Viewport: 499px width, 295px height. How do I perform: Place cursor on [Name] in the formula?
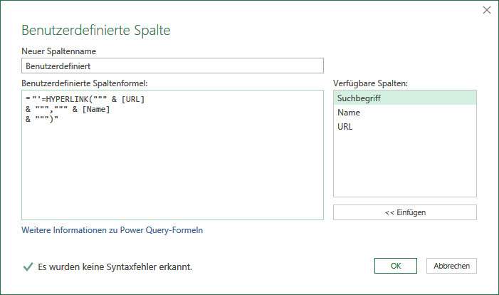(x=96, y=109)
